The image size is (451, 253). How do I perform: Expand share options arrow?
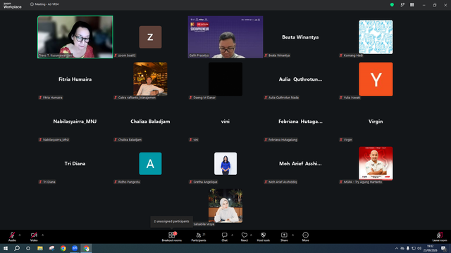click(292, 235)
